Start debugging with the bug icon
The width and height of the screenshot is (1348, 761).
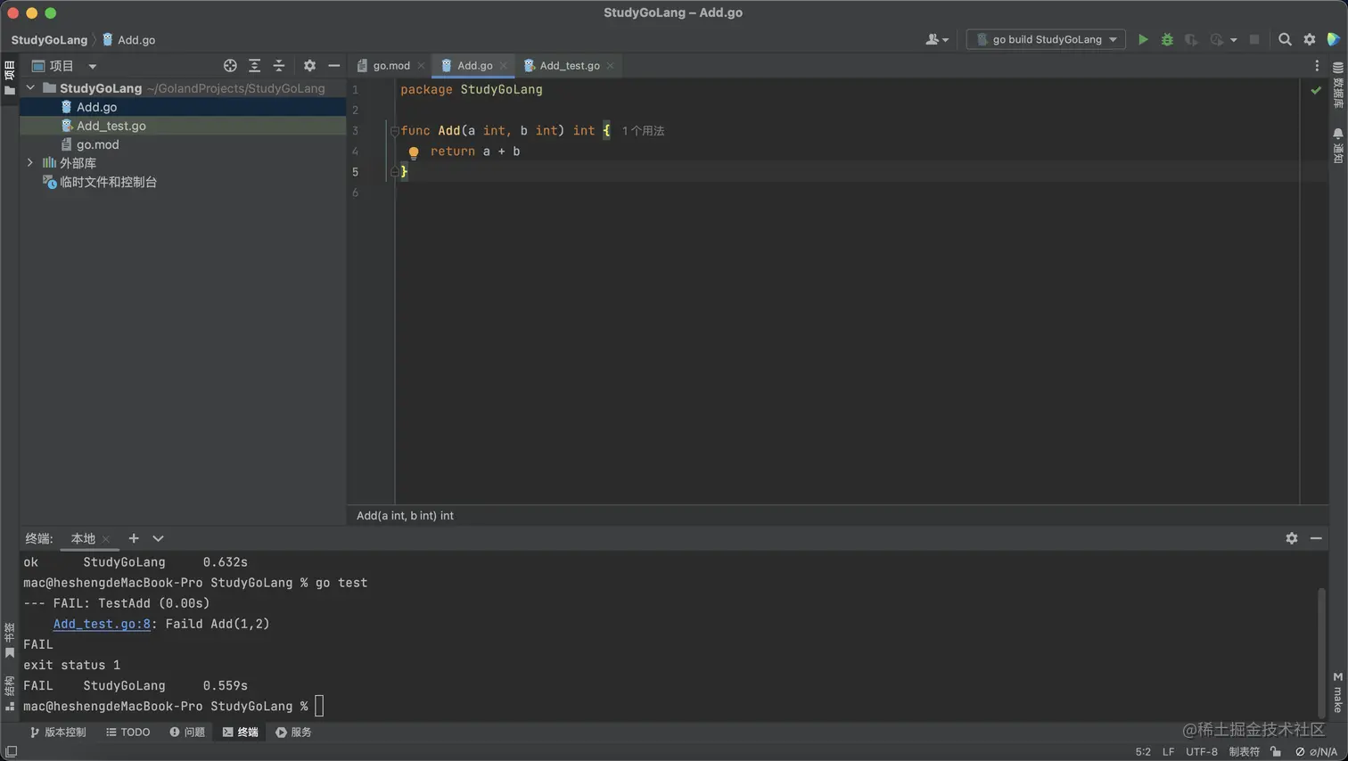[1167, 39]
